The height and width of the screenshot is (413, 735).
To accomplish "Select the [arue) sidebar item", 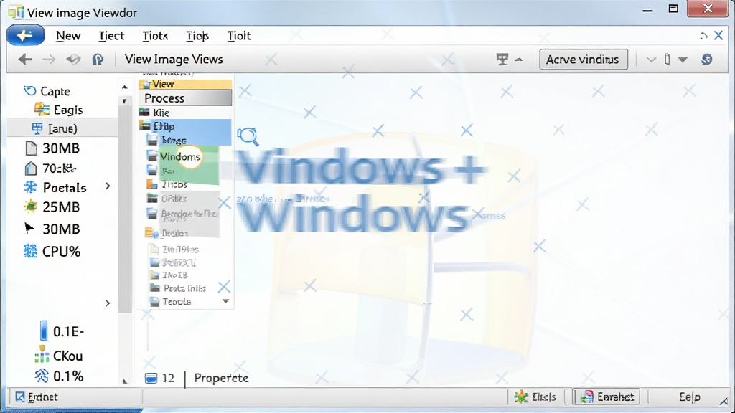I will pos(62,128).
